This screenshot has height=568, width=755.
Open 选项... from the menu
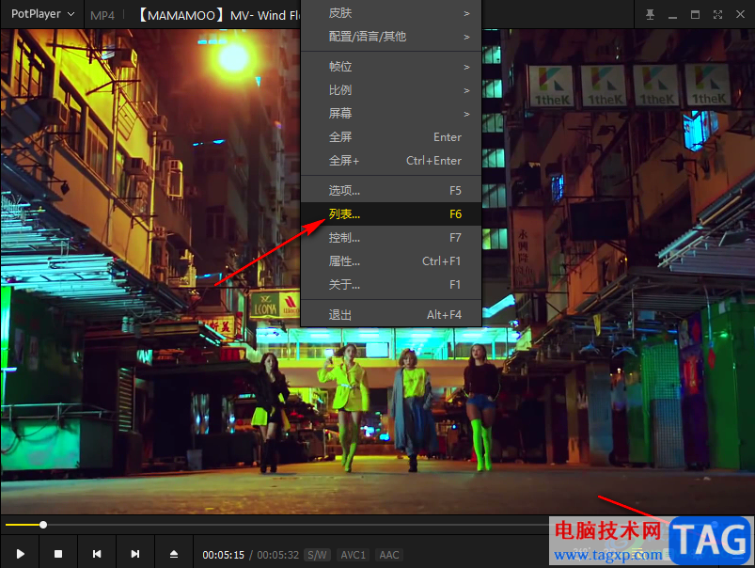pyautogui.click(x=391, y=191)
